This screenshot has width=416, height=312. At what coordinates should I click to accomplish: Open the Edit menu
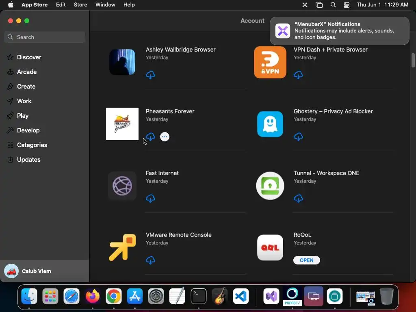[61, 5]
